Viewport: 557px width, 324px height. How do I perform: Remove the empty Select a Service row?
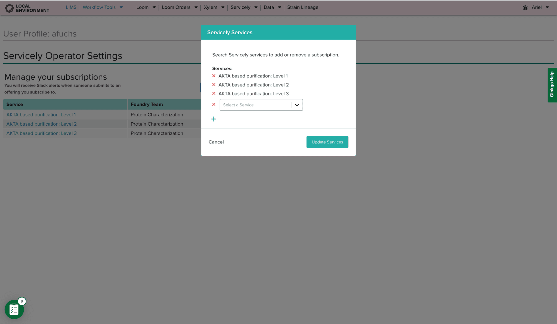click(x=214, y=105)
